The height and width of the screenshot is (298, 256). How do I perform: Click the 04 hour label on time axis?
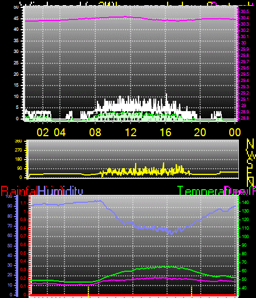click(60, 132)
